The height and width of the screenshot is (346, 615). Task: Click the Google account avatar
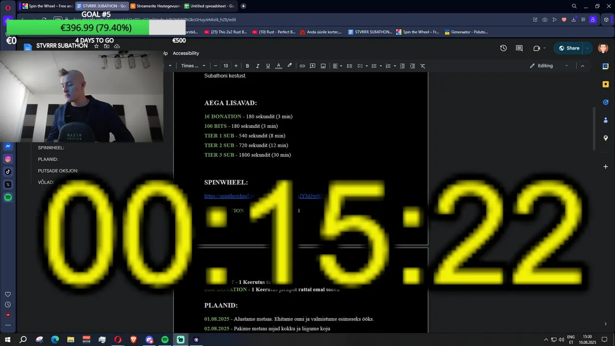pos(603,48)
